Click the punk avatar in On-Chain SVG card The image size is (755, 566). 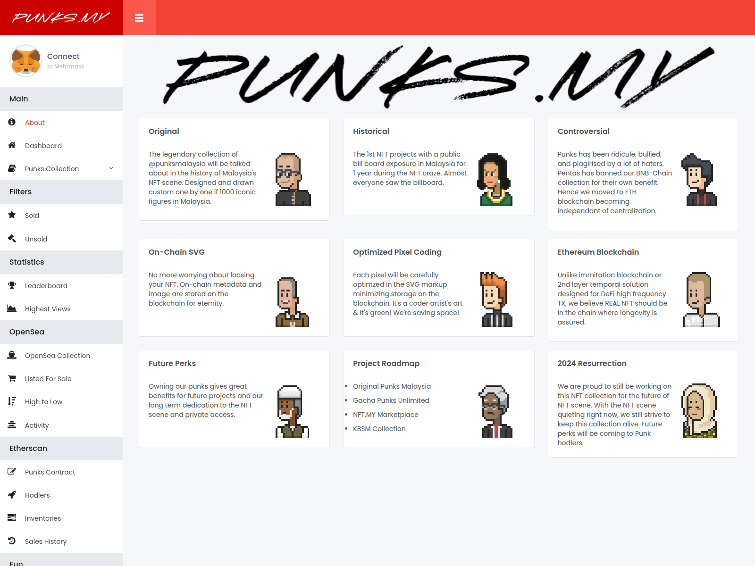coord(292,302)
